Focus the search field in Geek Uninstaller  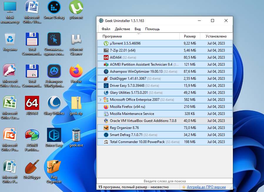click(165, 181)
